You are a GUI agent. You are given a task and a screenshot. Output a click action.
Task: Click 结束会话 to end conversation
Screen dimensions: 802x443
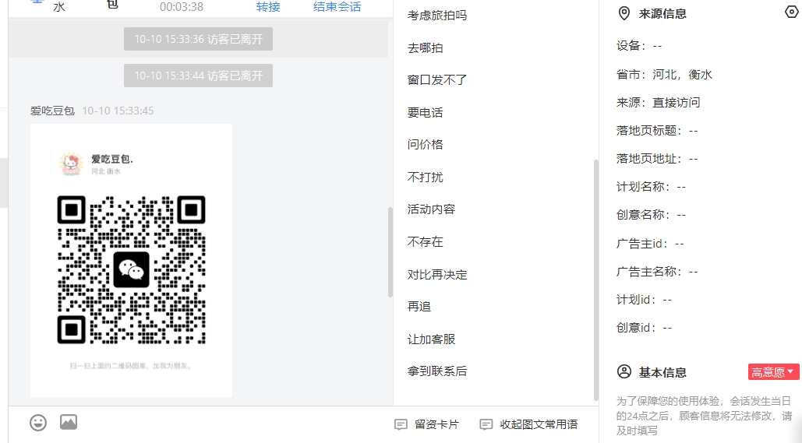point(337,7)
